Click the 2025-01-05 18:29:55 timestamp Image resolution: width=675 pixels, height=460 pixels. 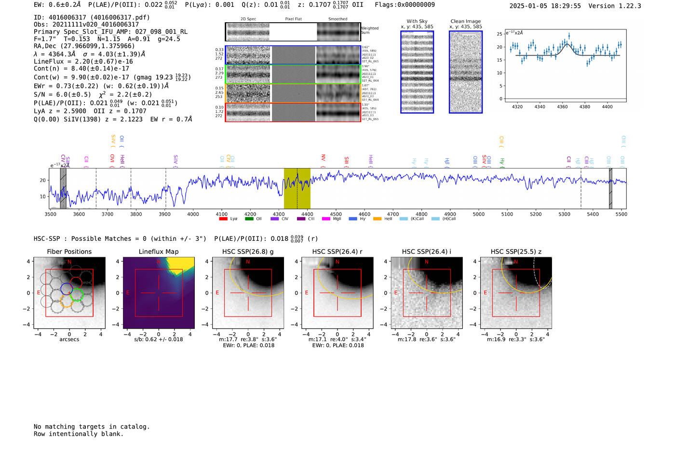pyautogui.click(x=545, y=6)
